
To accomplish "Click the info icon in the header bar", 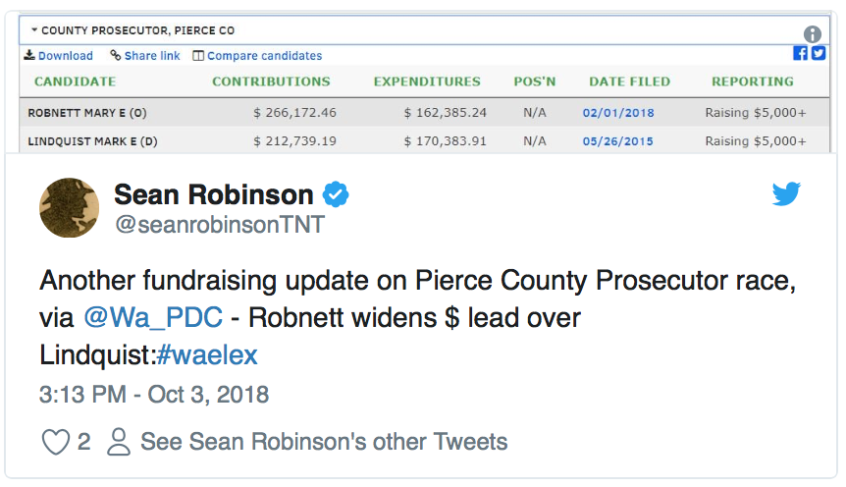I will (x=812, y=34).
